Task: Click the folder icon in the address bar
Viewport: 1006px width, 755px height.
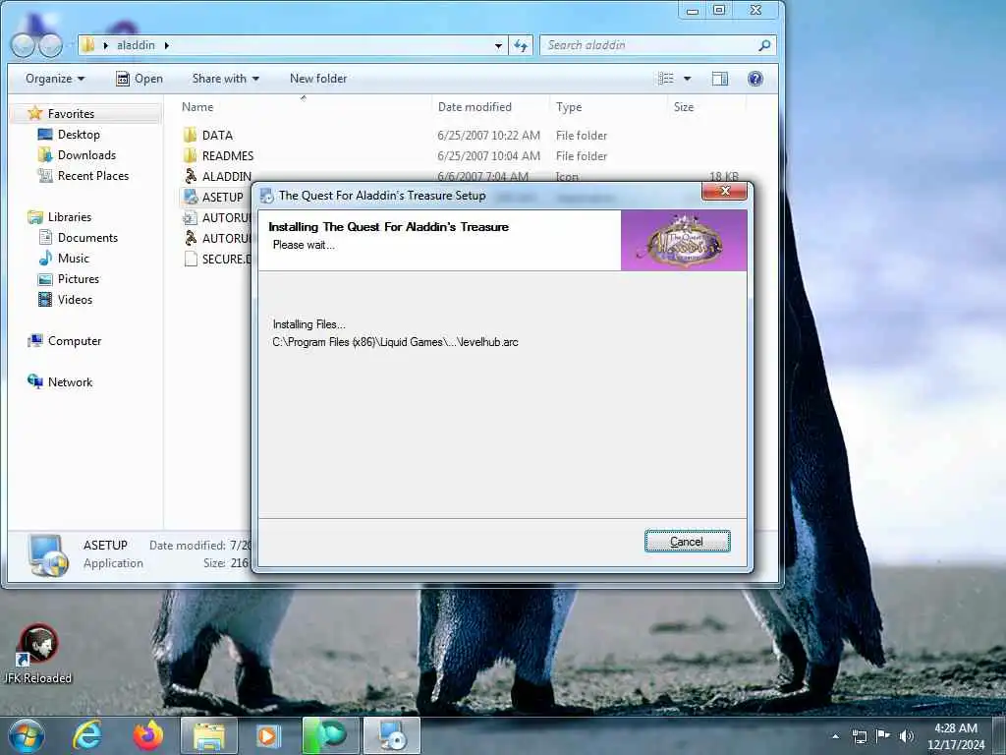Action: pos(88,45)
